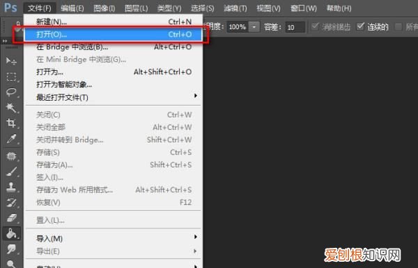Open the 选择(S) menu
This screenshot has height=268, width=418.
tap(202, 8)
